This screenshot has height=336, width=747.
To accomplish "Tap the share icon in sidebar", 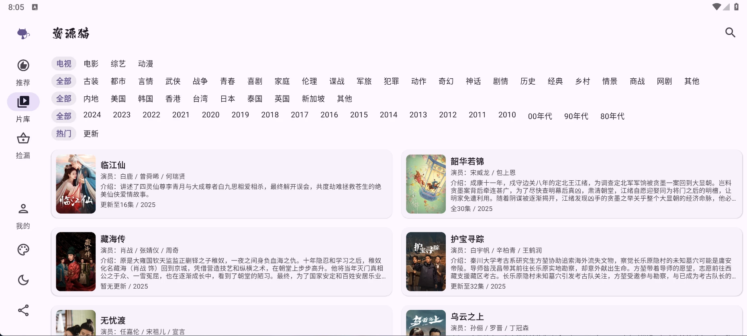I will (23, 310).
